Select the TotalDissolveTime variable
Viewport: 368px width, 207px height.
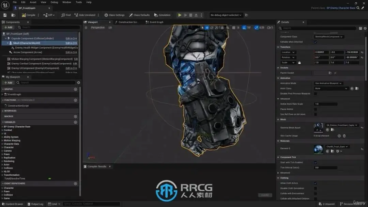pos(15,178)
